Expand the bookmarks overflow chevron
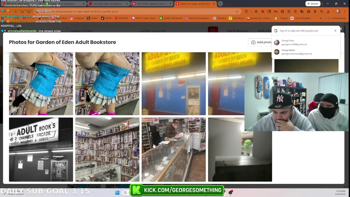The height and width of the screenshot is (197, 350). tap(320, 18)
